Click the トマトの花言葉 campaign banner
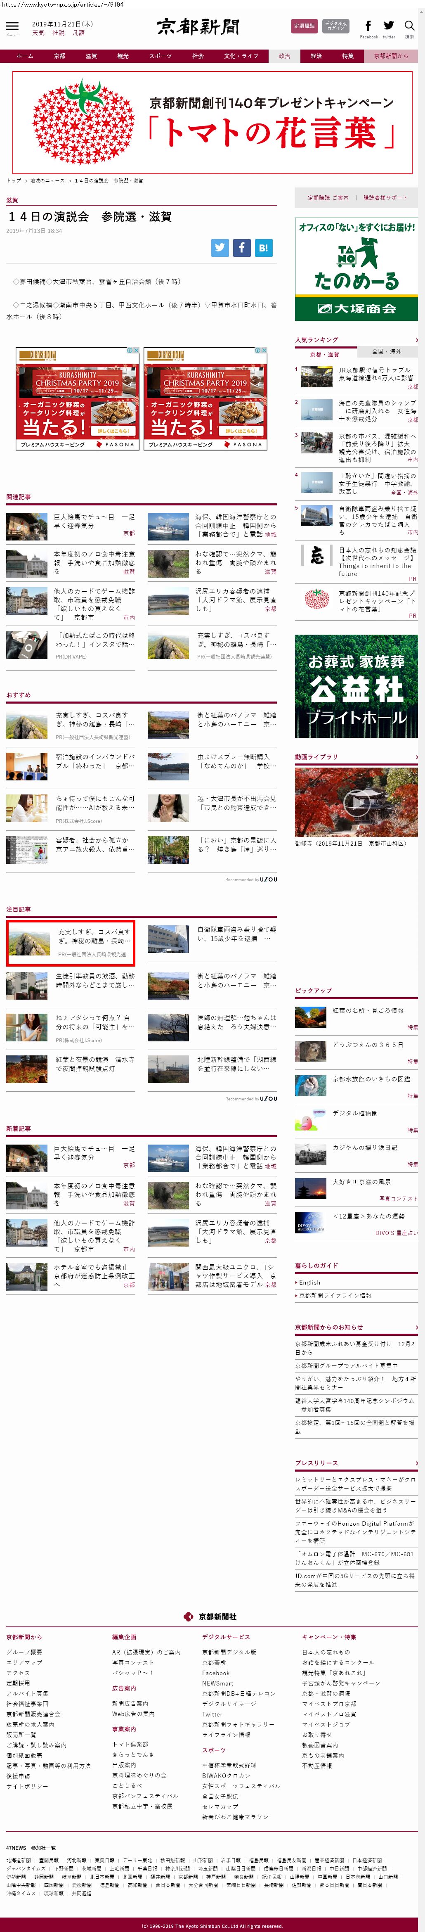This screenshot has width=425, height=1932. point(212,123)
